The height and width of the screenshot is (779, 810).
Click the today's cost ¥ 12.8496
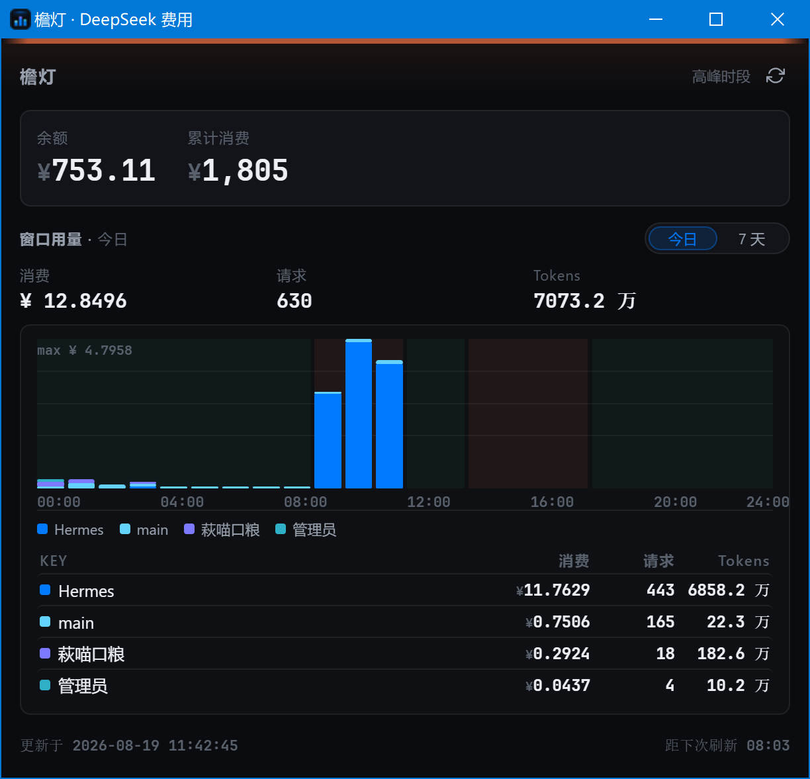click(73, 301)
